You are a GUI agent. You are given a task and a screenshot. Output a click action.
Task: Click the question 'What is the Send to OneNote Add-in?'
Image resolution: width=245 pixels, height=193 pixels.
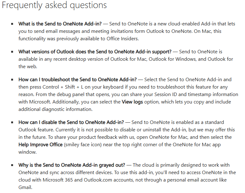point(60,24)
